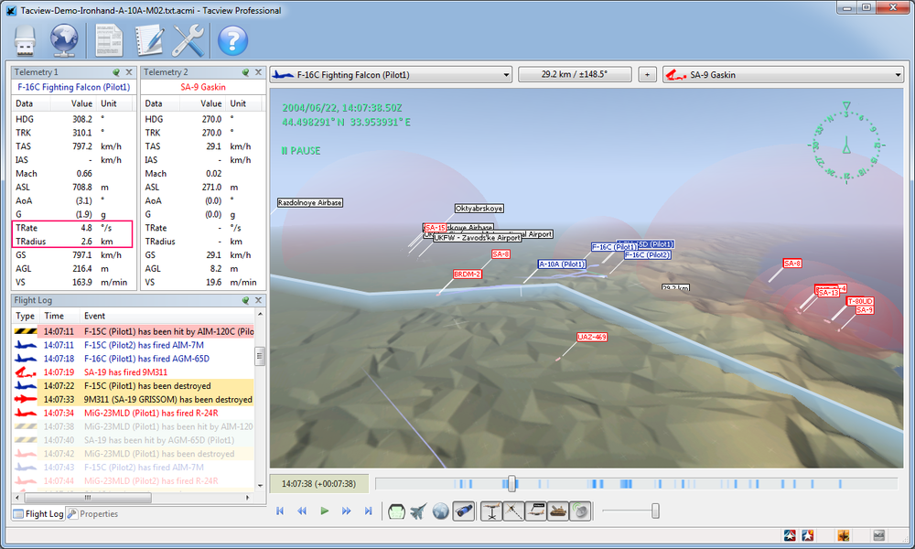Click the Type column header in Flight Log
915x549 pixels.
pyautogui.click(x=25, y=317)
